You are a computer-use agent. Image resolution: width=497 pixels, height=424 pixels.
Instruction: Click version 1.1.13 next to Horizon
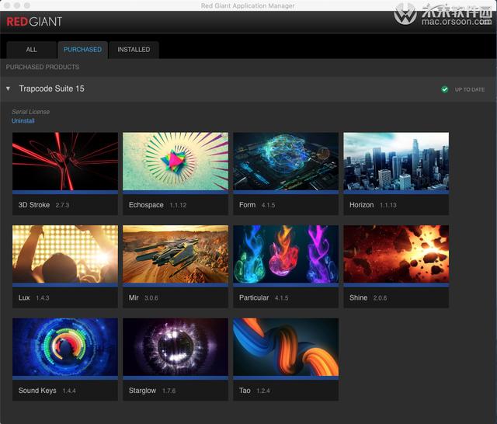(x=388, y=205)
